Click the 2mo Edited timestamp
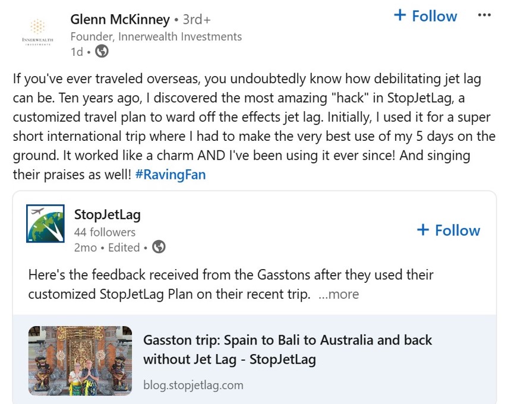505x404 pixels. (107, 248)
